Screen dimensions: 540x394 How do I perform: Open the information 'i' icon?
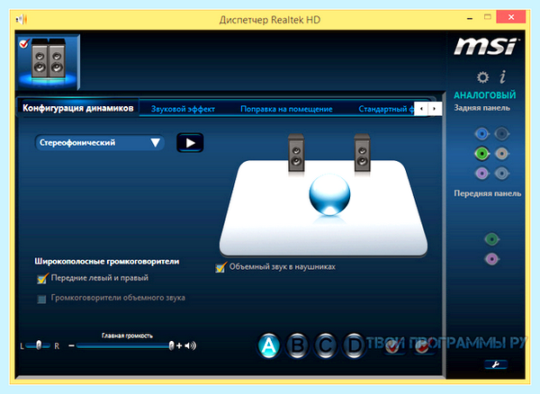pyautogui.click(x=503, y=76)
